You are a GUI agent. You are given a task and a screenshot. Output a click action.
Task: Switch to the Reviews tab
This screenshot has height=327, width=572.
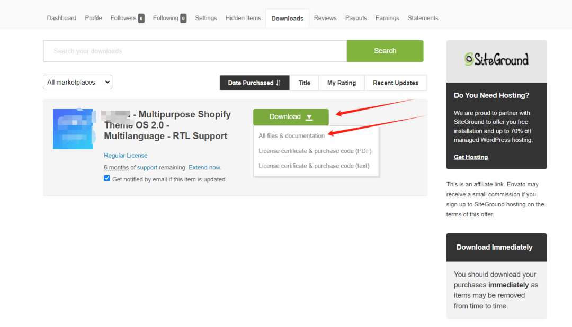325,18
